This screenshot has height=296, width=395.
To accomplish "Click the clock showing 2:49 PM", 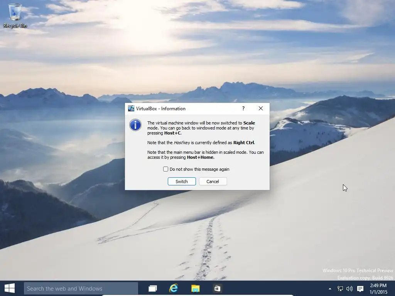I will 378,289.
